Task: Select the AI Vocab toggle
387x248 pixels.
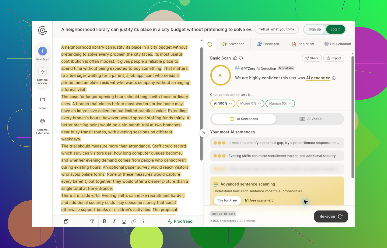Action: click(x=310, y=119)
